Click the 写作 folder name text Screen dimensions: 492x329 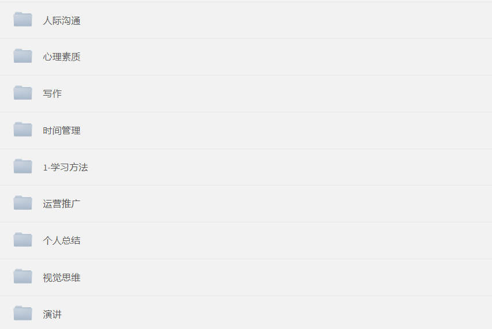(x=52, y=94)
